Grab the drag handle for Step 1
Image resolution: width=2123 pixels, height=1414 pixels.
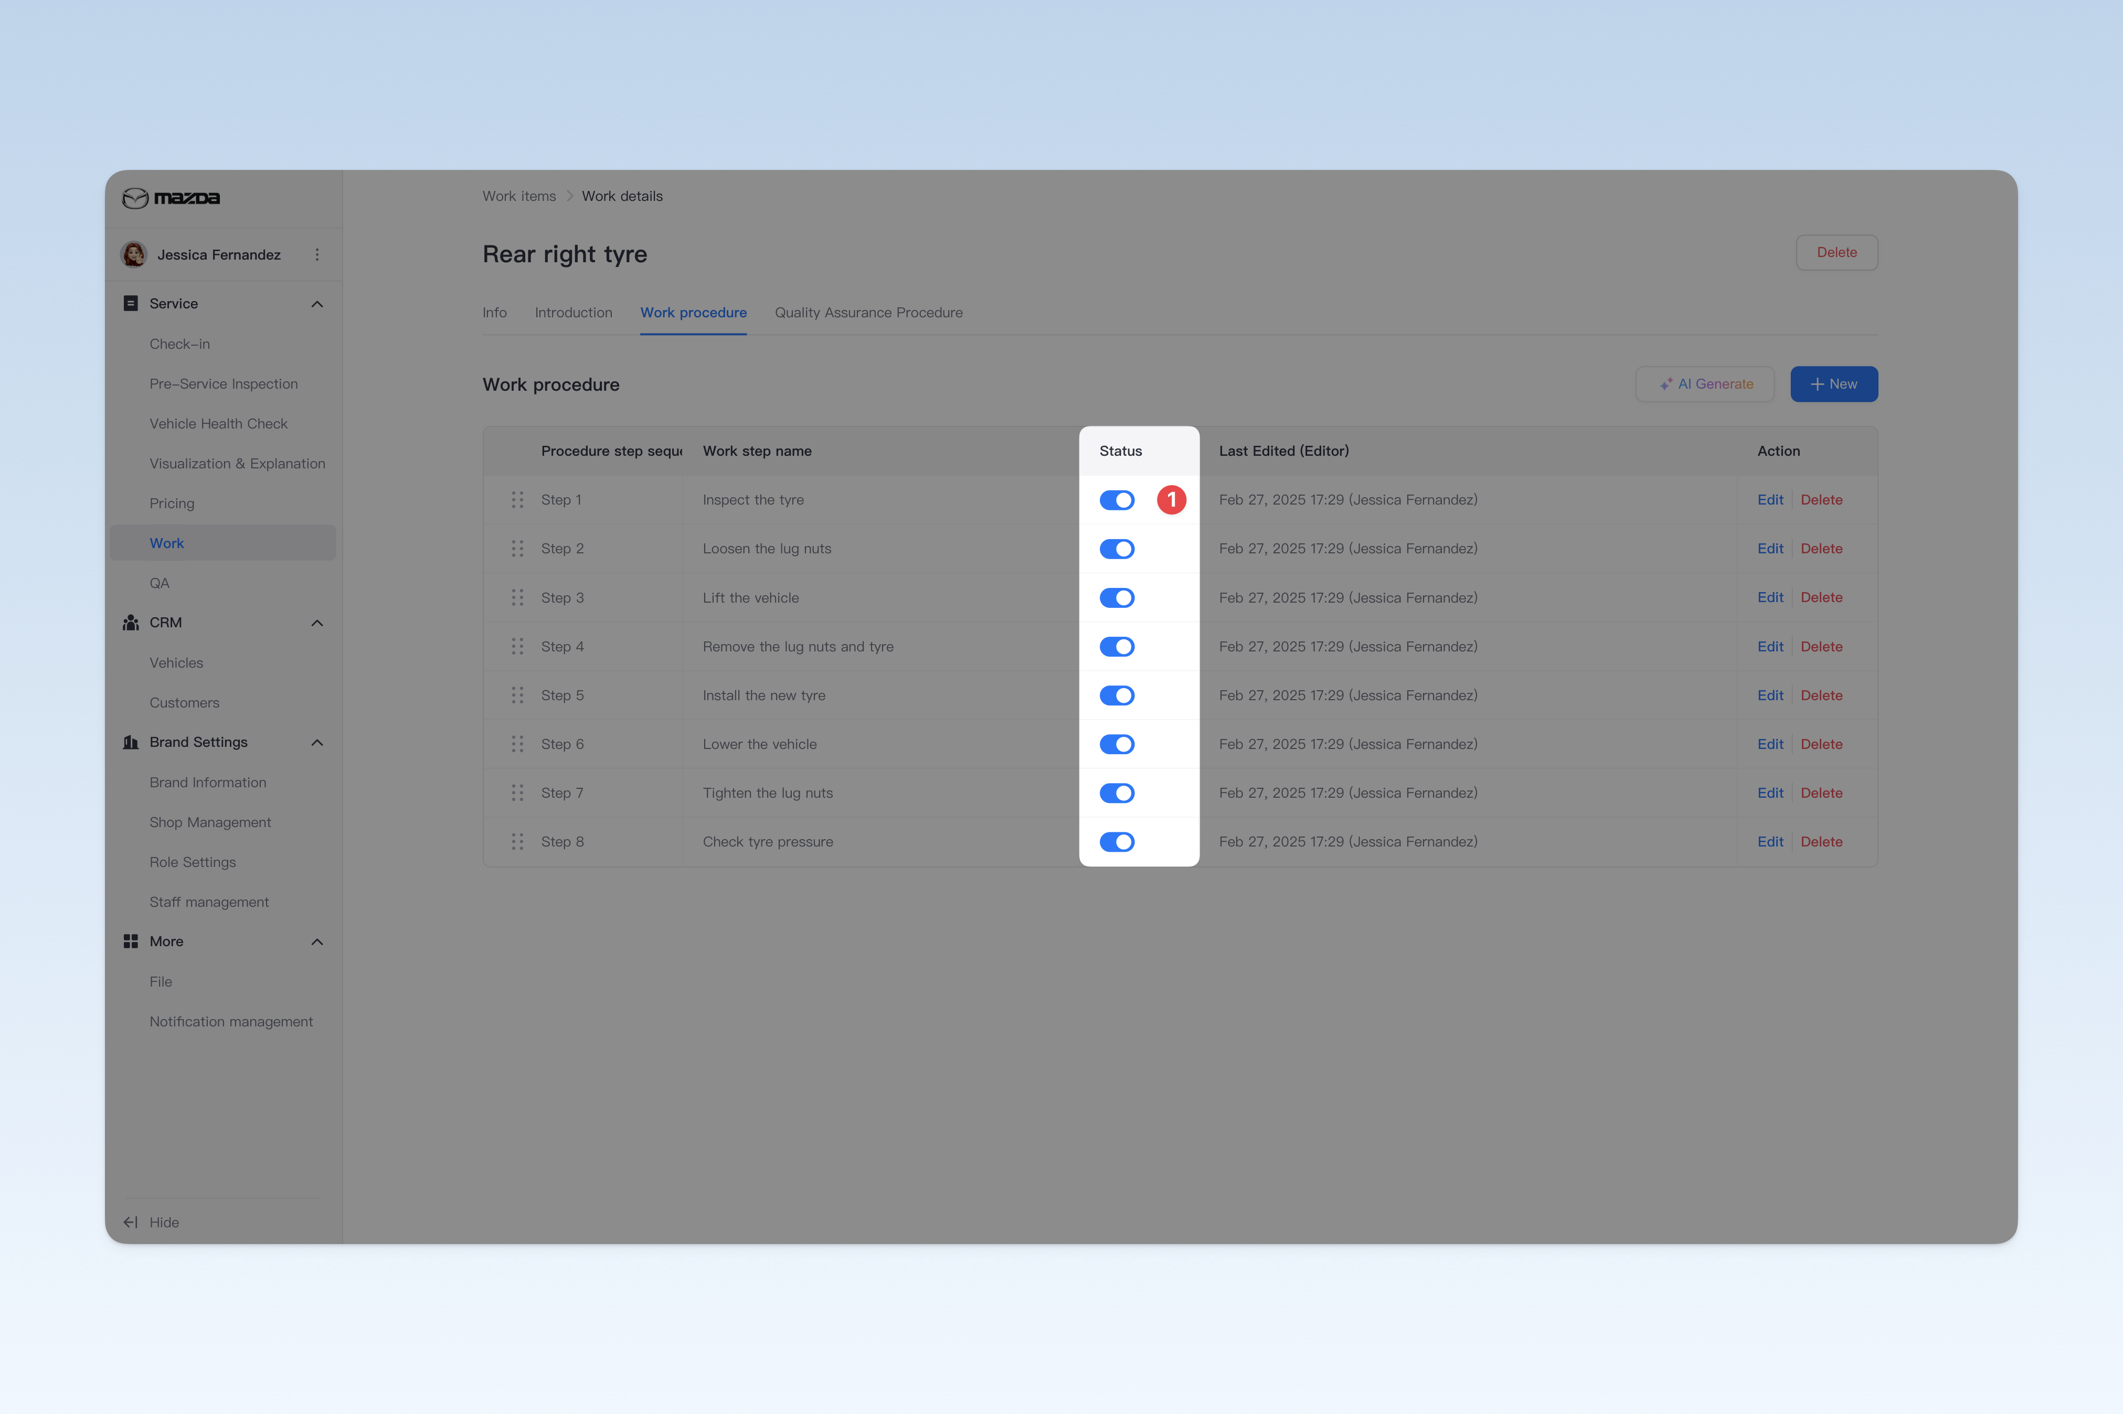518,500
